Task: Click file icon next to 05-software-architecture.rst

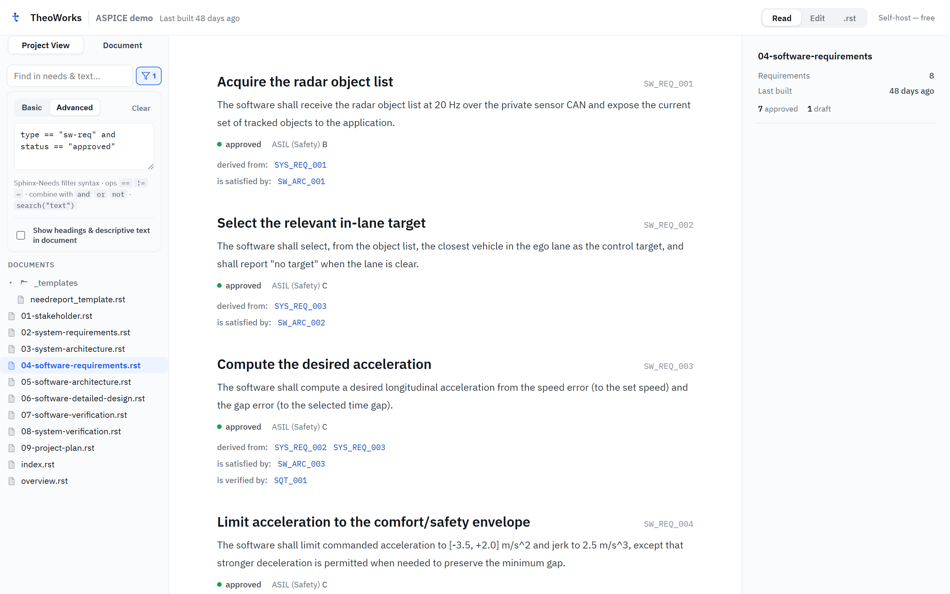Action: (12, 382)
